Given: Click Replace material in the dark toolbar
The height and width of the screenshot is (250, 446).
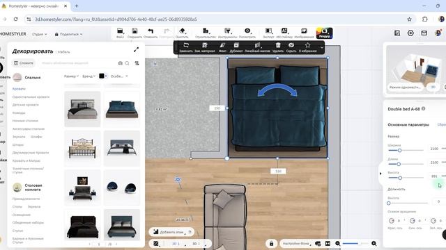Looking at the screenshot, I should pyautogui.click(x=205, y=47).
